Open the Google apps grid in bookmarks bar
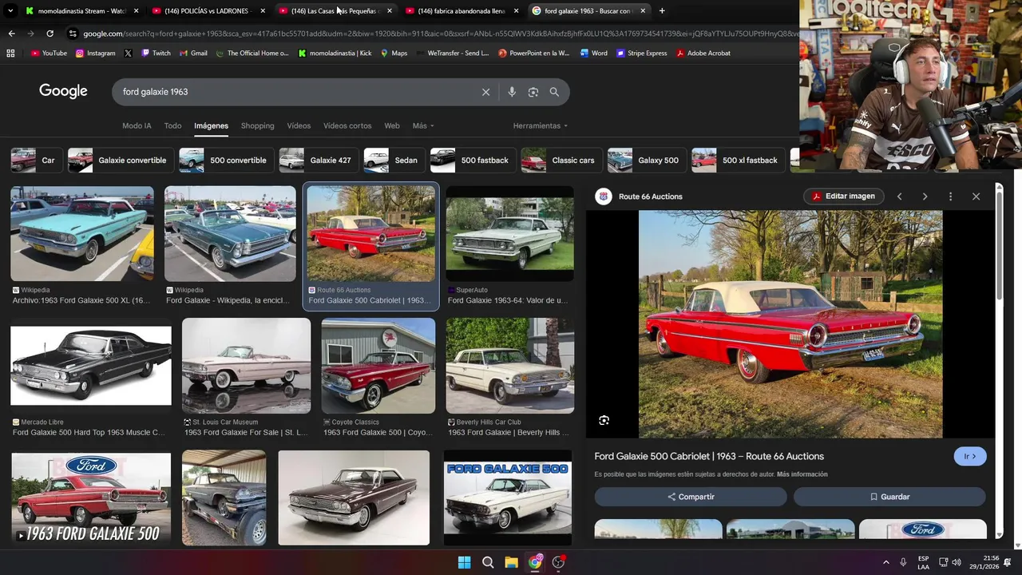The image size is (1022, 575). coord(10,54)
